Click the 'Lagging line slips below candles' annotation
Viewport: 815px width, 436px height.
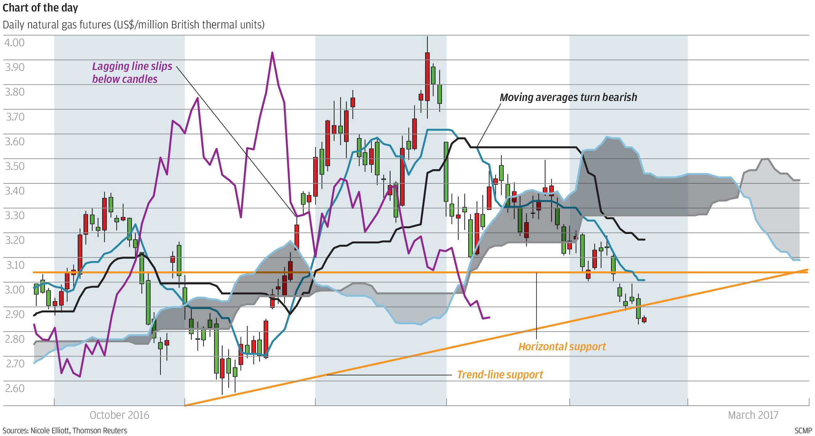pos(132,72)
